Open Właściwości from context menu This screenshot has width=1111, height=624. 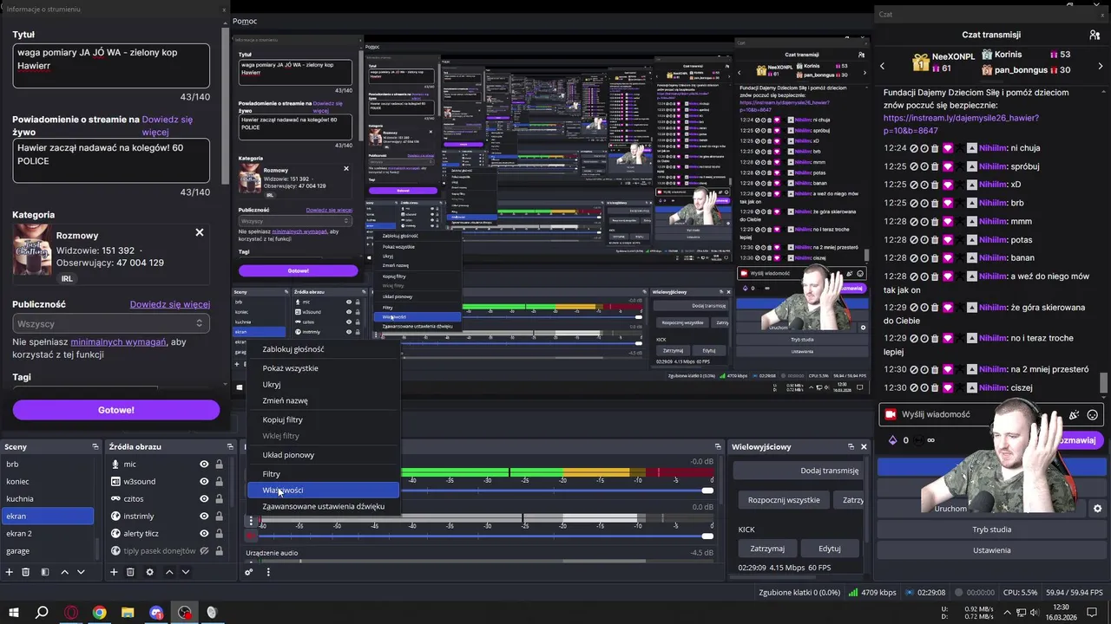click(x=323, y=491)
